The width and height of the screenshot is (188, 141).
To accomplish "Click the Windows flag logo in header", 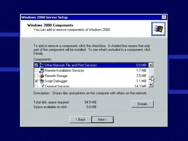I will (x=158, y=29).
